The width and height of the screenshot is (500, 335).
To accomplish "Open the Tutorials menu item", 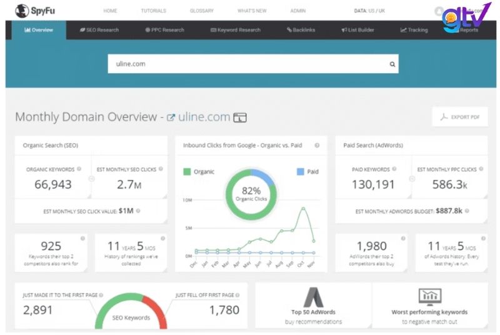I will click(153, 11).
